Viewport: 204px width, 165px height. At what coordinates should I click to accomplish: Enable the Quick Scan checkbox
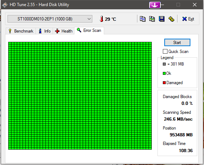pyautogui.click(x=165, y=52)
